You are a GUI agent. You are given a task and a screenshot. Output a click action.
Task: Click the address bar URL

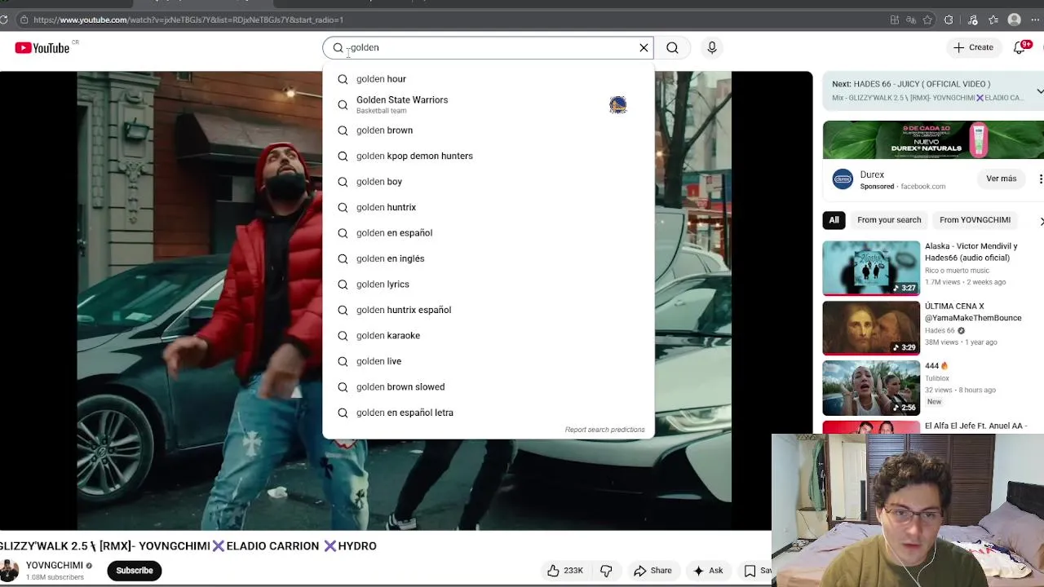pos(188,20)
